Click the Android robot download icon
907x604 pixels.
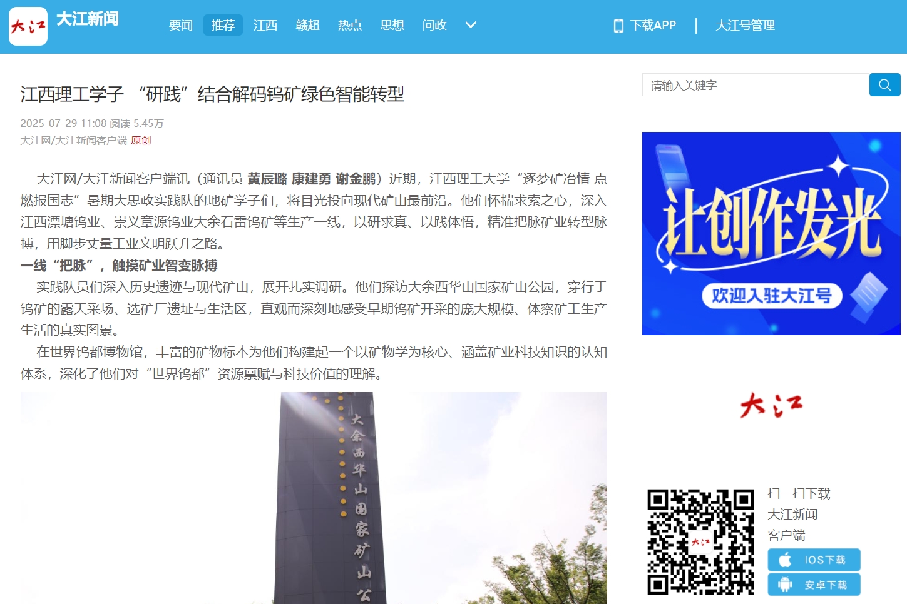(785, 585)
